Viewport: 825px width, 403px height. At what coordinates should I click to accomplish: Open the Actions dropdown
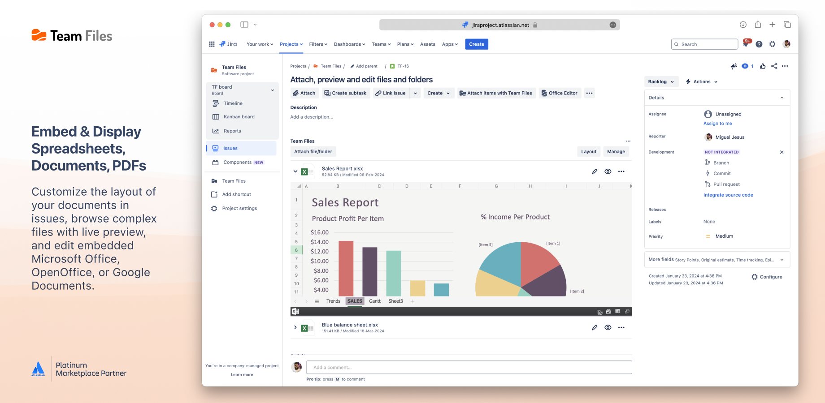tap(702, 81)
